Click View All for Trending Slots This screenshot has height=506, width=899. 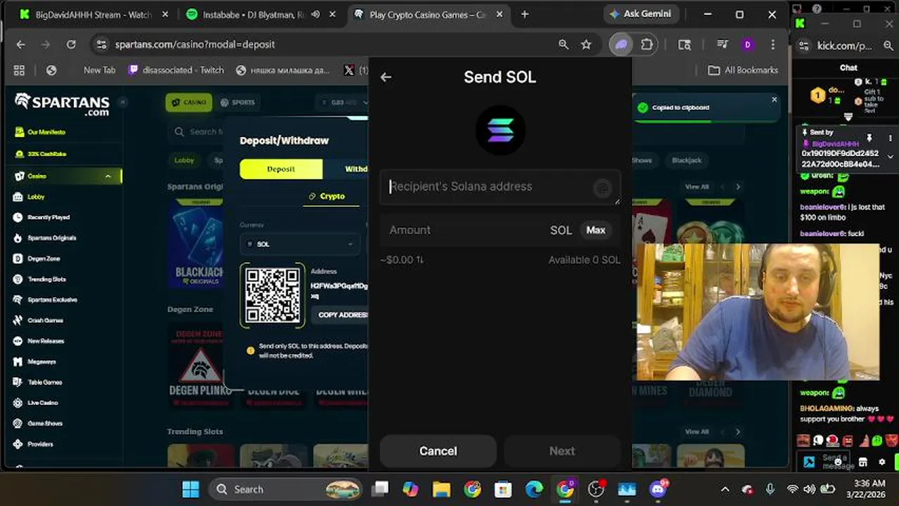tap(697, 432)
